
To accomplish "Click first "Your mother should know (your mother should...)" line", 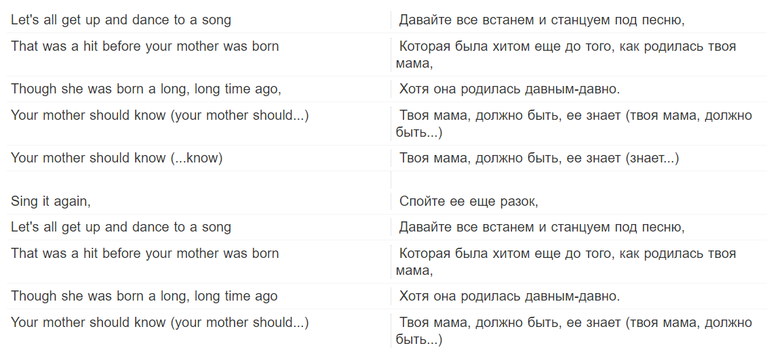I will 160,115.
